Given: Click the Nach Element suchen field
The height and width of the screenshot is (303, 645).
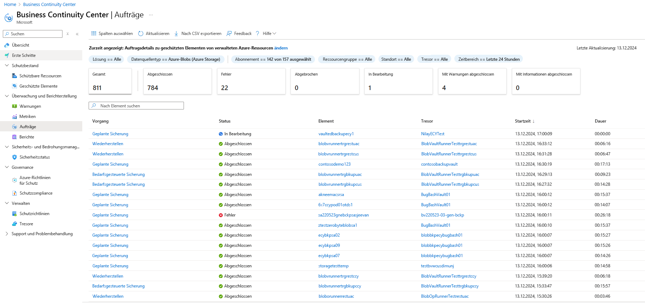Looking at the screenshot, I should point(136,106).
